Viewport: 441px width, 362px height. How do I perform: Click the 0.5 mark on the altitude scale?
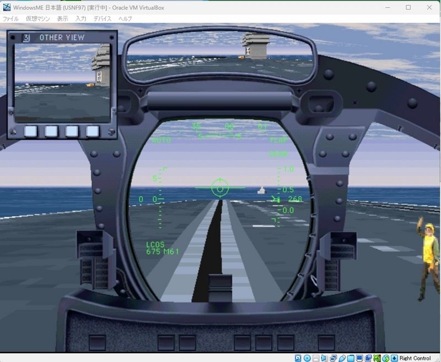click(x=288, y=190)
